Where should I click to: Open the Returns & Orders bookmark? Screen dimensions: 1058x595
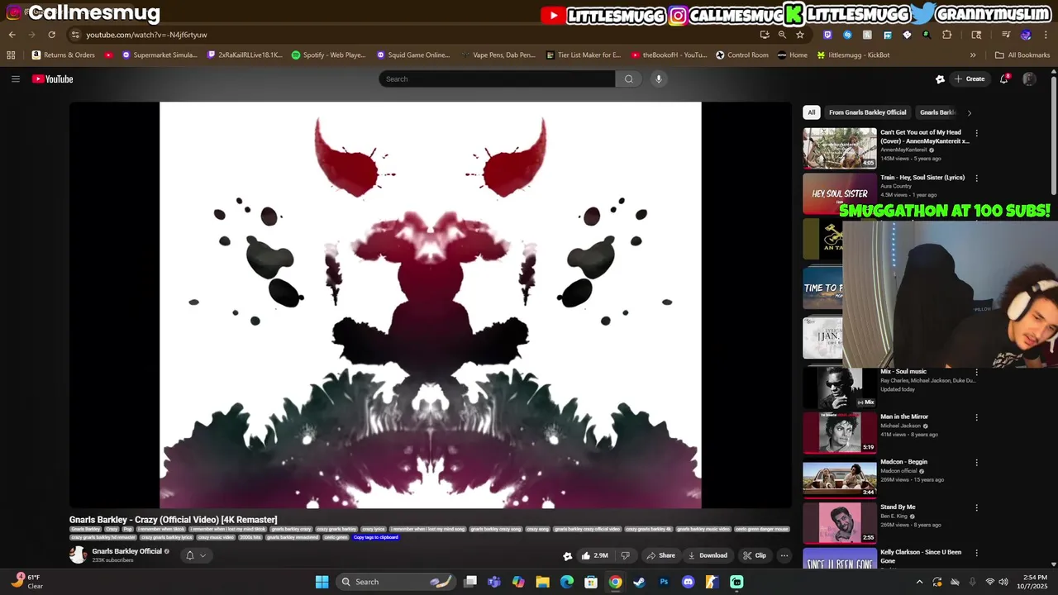click(x=63, y=55)
